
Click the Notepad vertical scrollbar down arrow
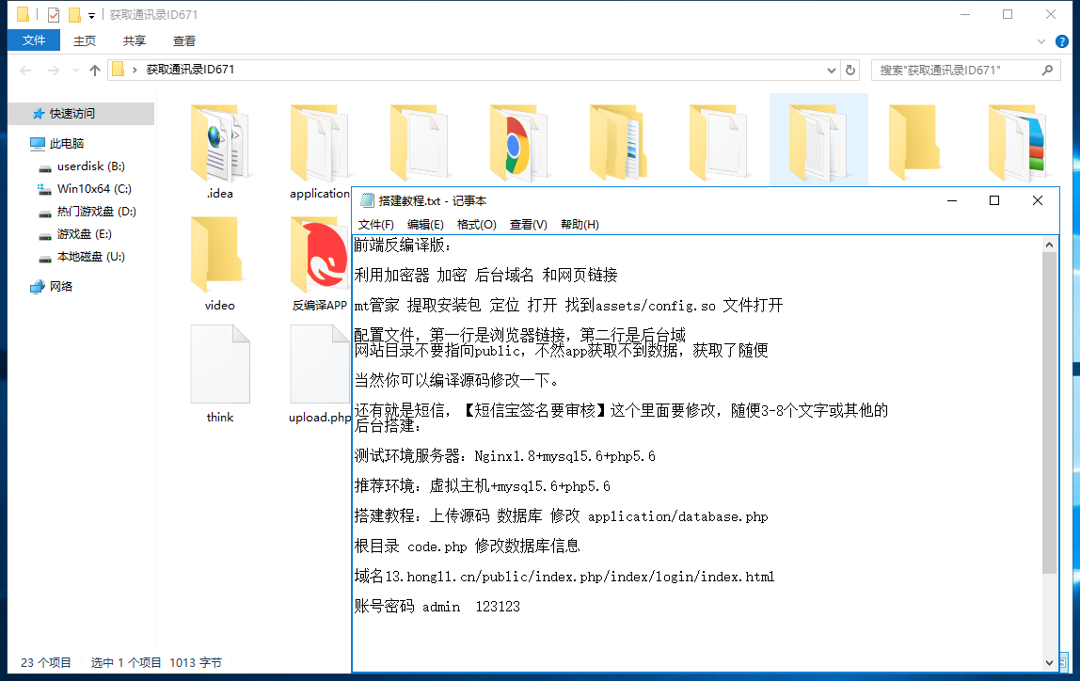(1050, 663)
